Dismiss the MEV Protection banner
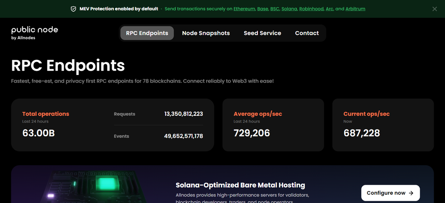Image resolution: width=445 pixels, height=203 pixels. [x=435, y=9]
